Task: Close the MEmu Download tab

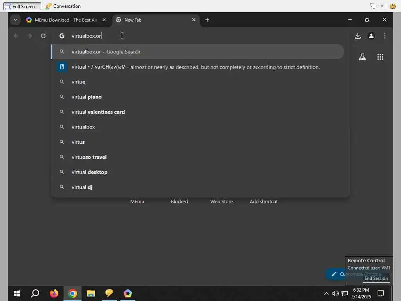Action: click(x=104, y=20)
